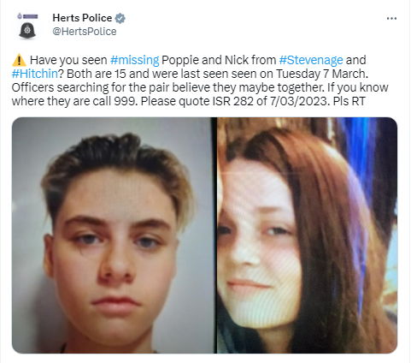411x363 pixels.
Task: Open the tweet's three-dot more options menu
Action: coord(391,19)
